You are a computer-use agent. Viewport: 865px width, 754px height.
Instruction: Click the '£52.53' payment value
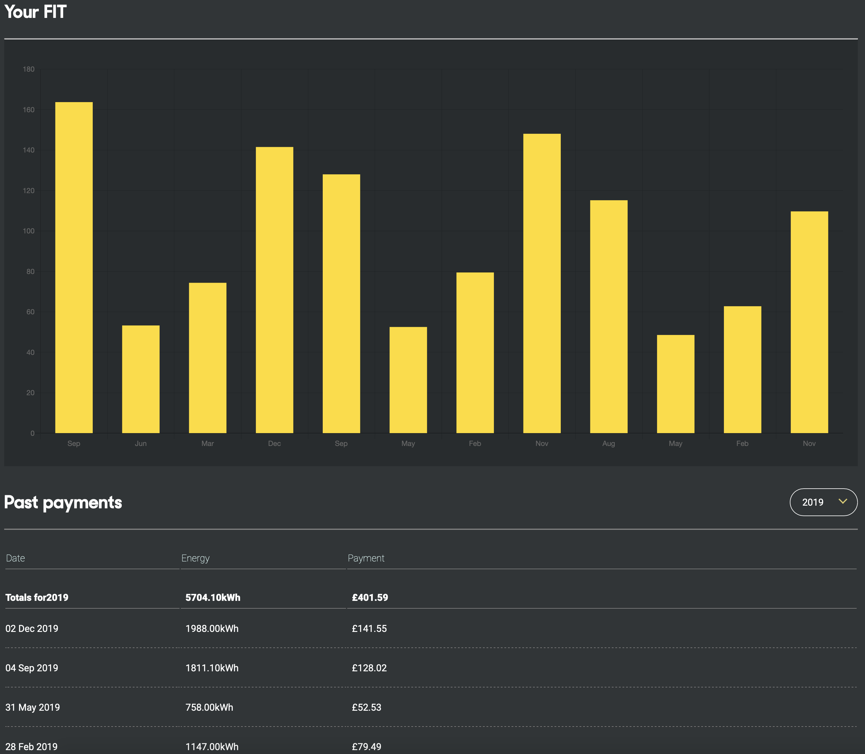click(x=367, y=707)
